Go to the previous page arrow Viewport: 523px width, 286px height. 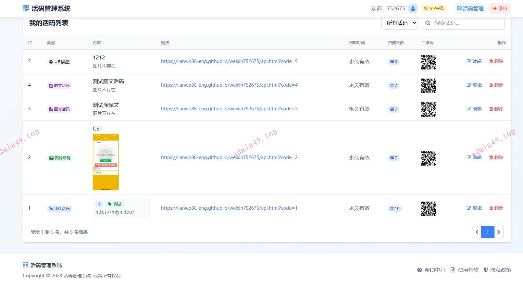477,232
